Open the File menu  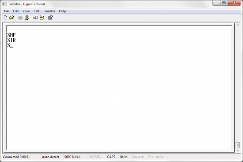point(7,11)
